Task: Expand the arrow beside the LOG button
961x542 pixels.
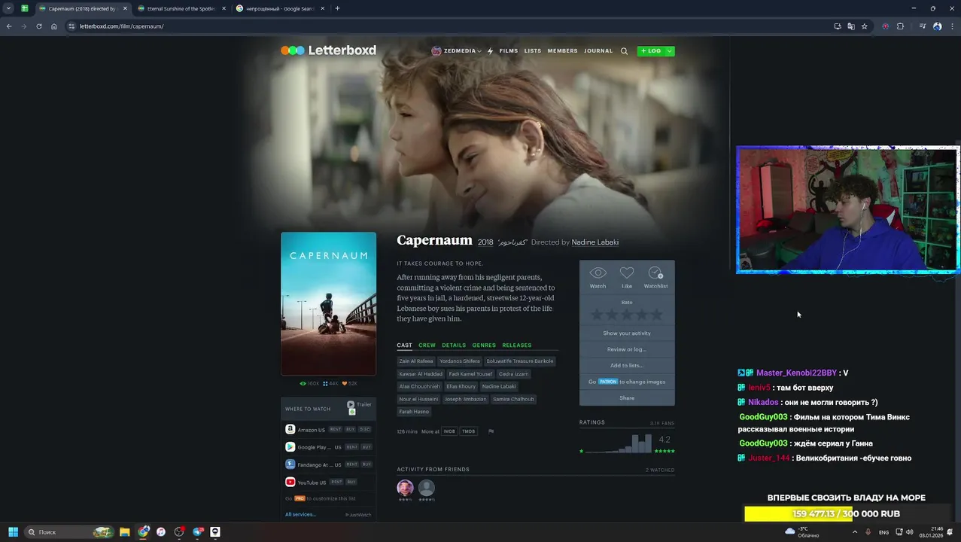Action: click(x=669, y=51)
